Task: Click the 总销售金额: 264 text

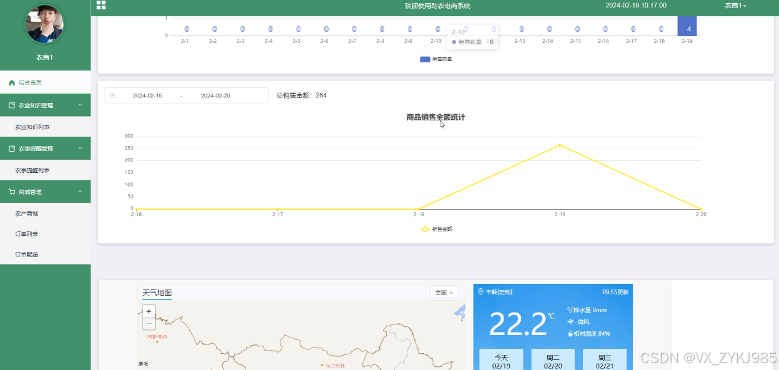Action: 301,95
